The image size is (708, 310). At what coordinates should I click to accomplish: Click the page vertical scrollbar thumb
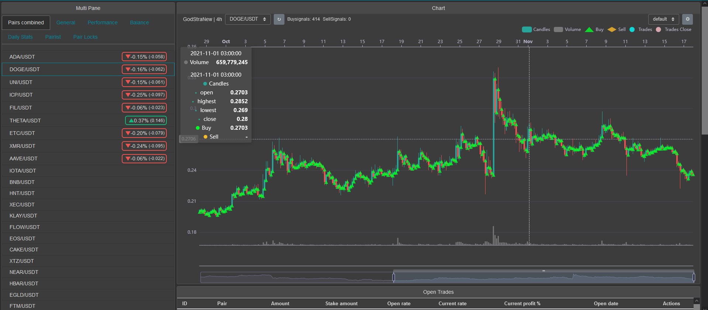pyautogui.click(x=704, y=70)
